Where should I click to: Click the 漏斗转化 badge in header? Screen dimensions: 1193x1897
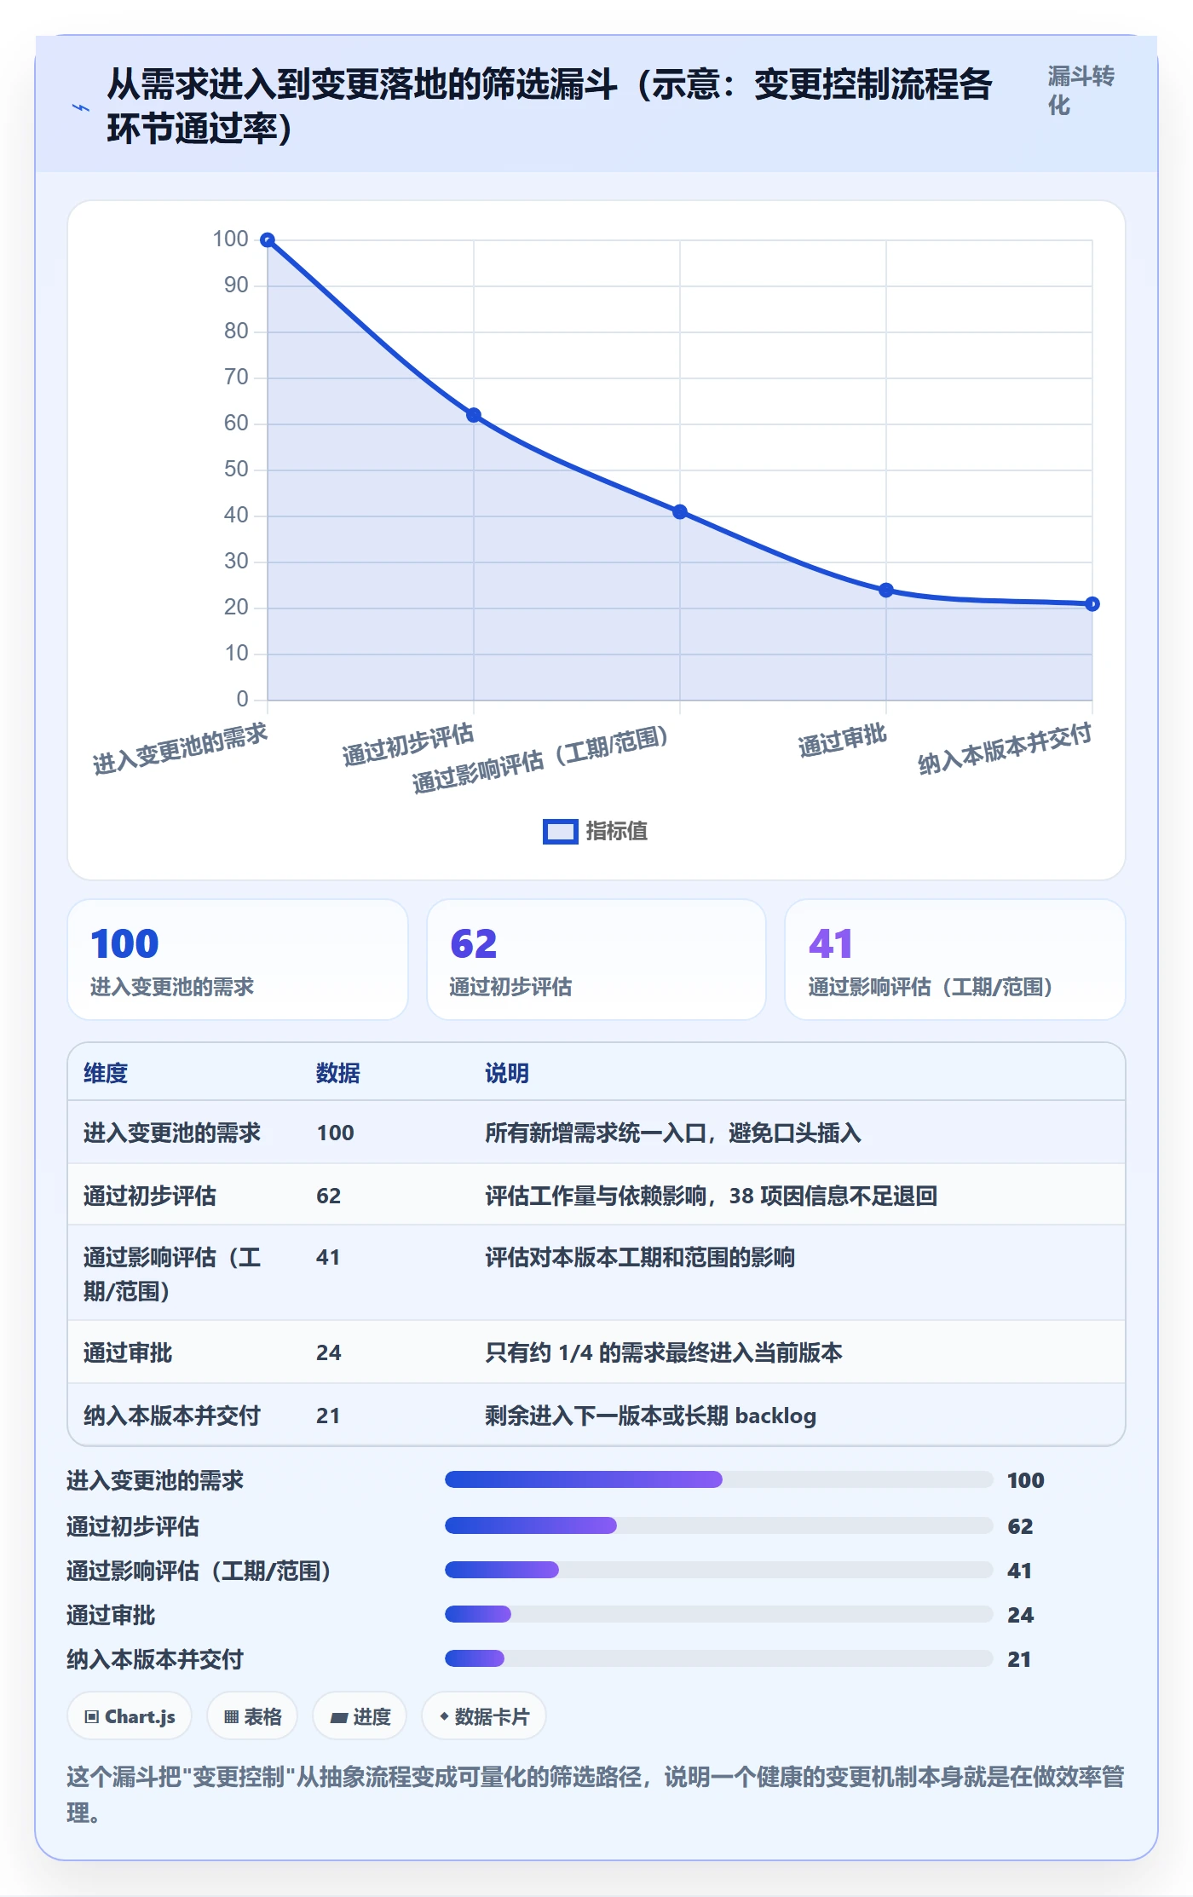tap(1081, 90)
